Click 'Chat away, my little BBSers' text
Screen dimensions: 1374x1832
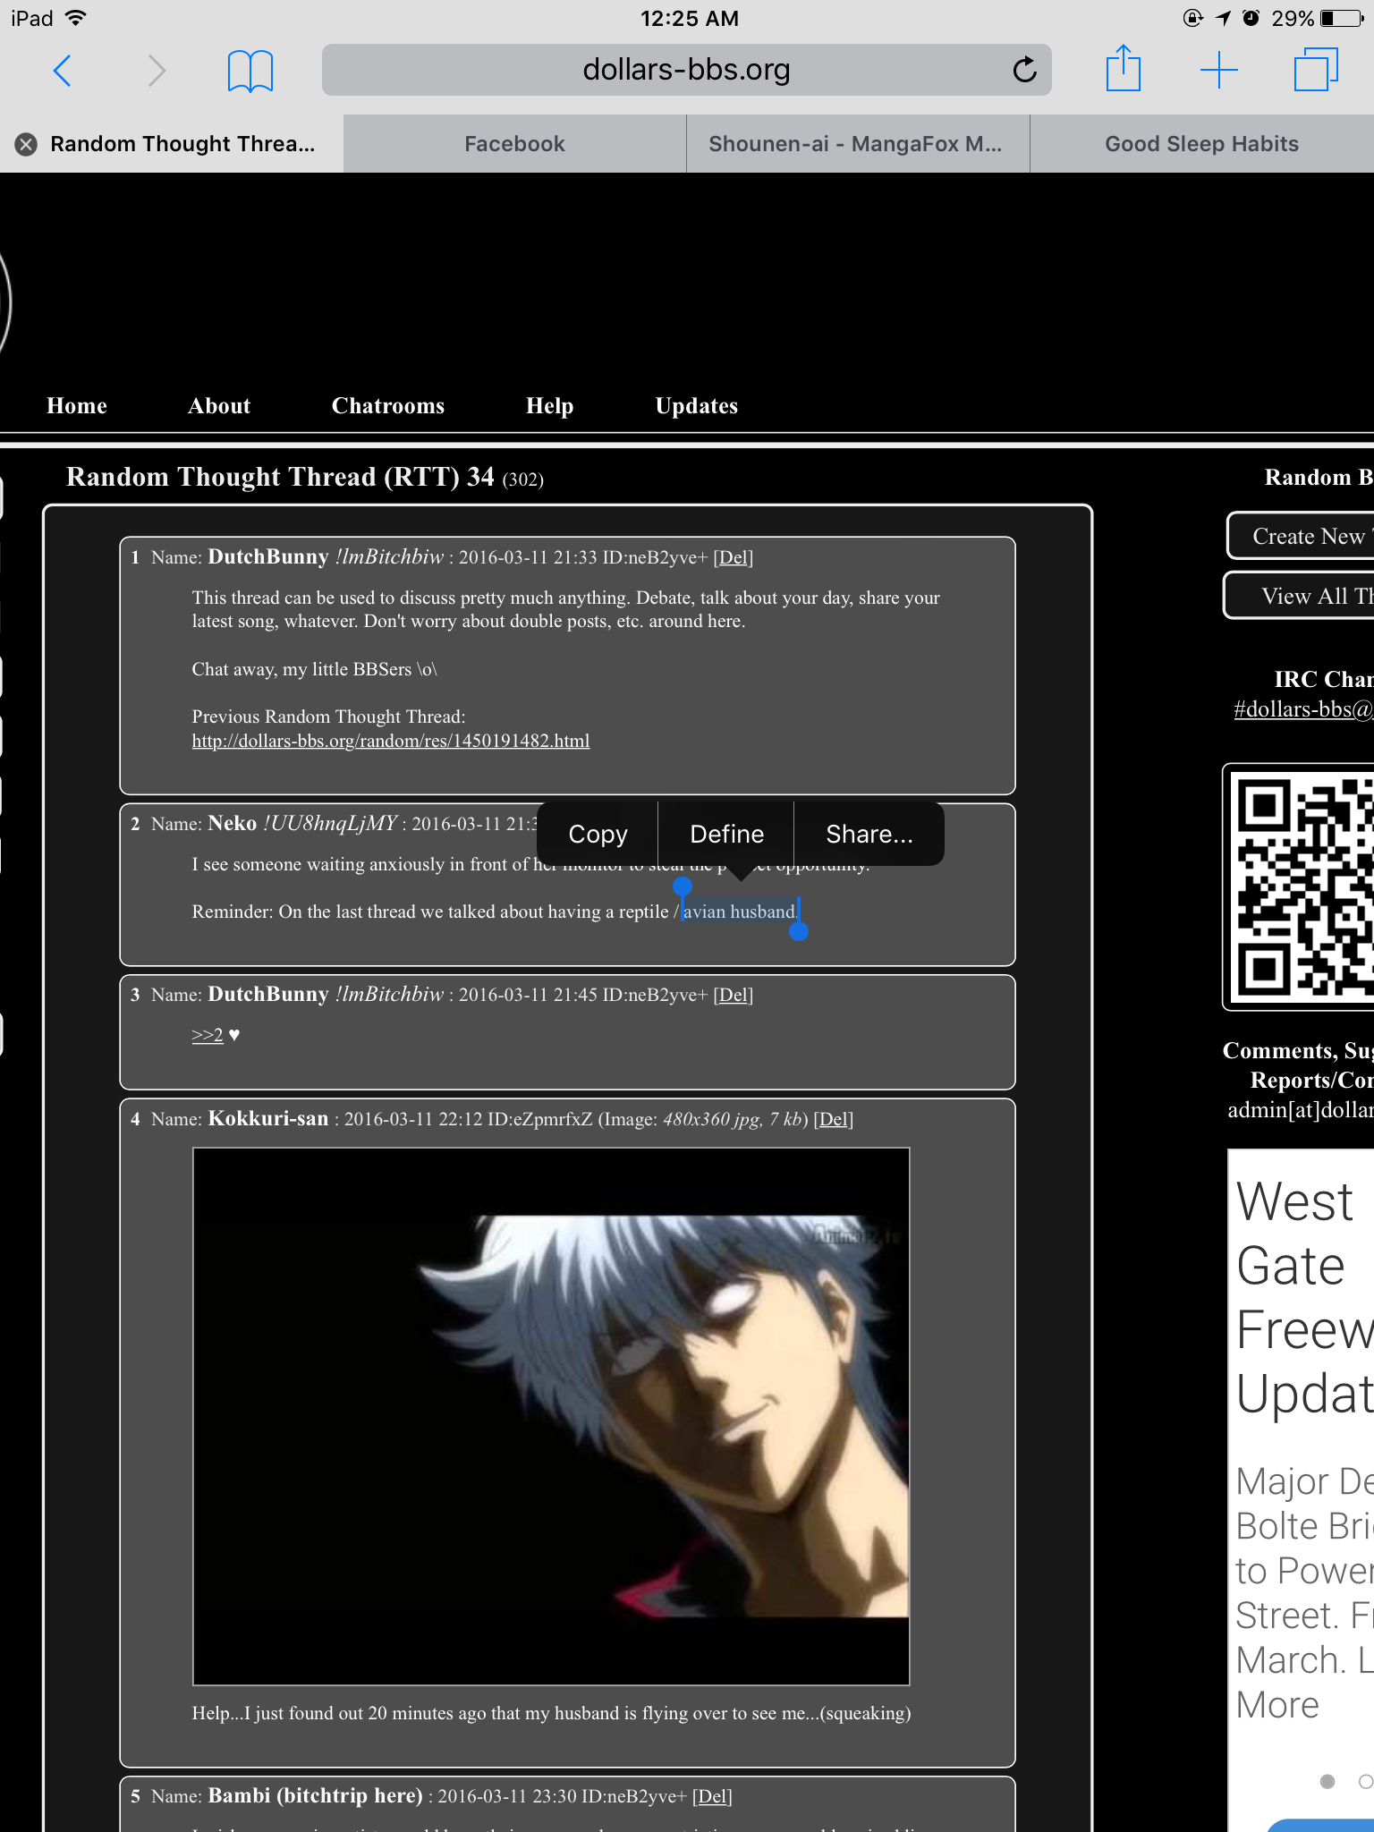[x=314, y=669]
